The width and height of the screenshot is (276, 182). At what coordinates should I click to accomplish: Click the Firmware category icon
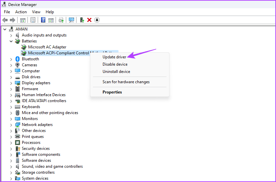(x=18, y=89)
